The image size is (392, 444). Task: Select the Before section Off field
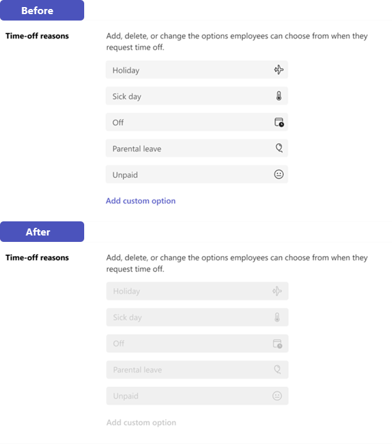point(186,123)
